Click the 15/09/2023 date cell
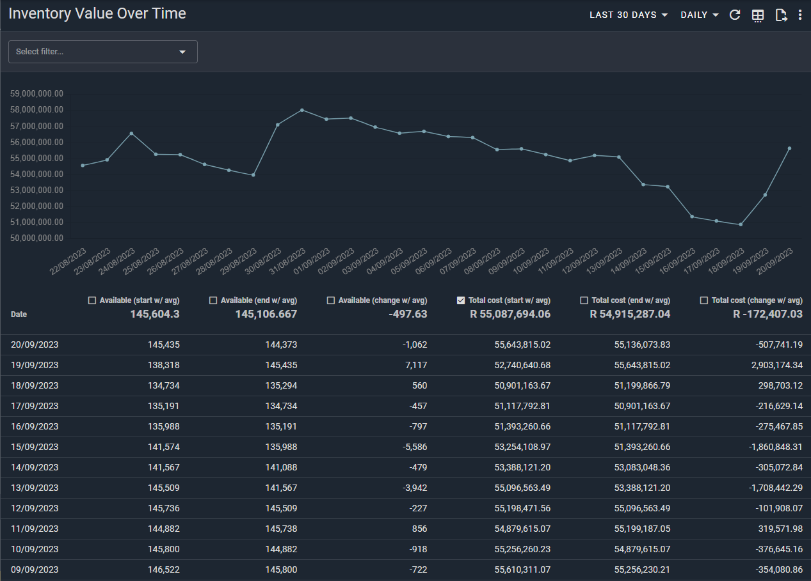The width and height of the screenshot is (811, 581). [x=35, y=447]
